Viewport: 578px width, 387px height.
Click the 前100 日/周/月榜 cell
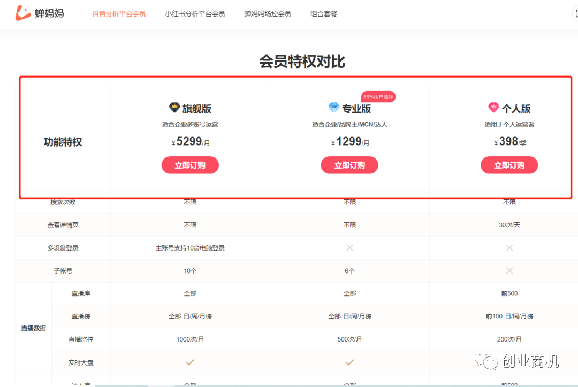tap(509, 316)
